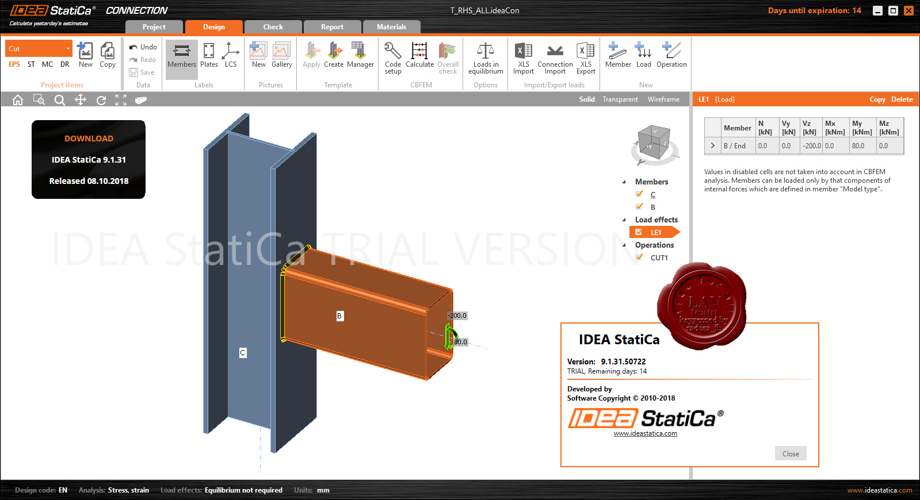Toggle the Loads in equilibrium option
The width and height of the screenshot is (920, 500).
(486, 58)
